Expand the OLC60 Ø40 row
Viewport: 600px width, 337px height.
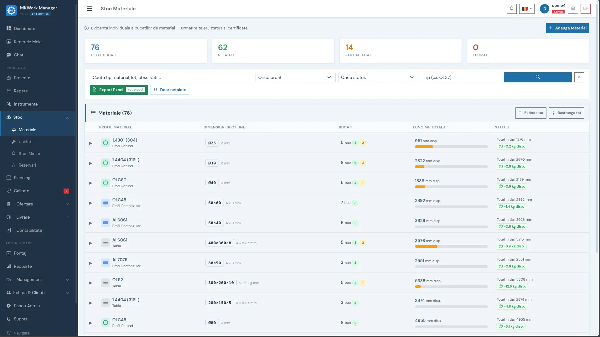coord(91,183)
